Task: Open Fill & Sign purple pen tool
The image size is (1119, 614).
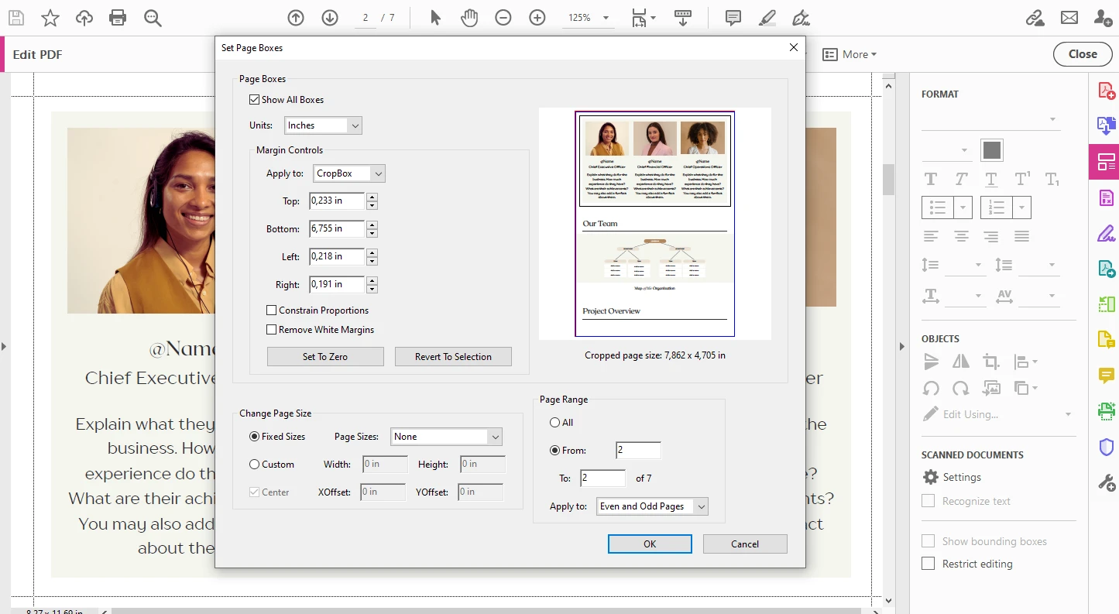Action: pyautogui.click(x=1106, y=233)
